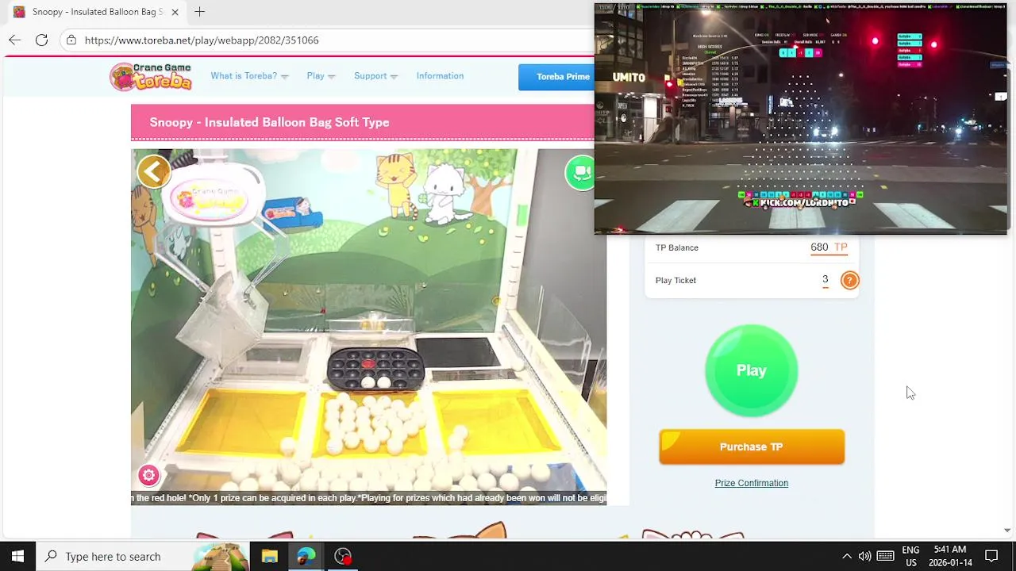Click the taskbar clock 5:41 AM
Screen dimensions: 1016x571
click(x=950, y=556)
